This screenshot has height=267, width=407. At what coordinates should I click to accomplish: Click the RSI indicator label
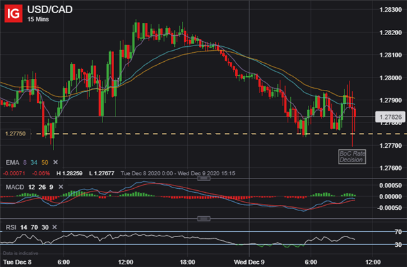11,227
